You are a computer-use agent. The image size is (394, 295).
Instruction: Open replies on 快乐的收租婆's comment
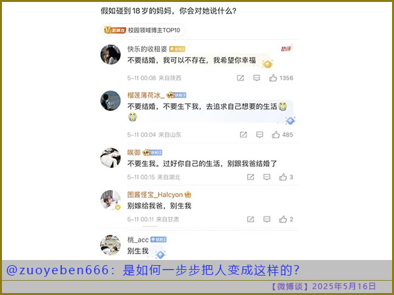click(x=257, y=78)
